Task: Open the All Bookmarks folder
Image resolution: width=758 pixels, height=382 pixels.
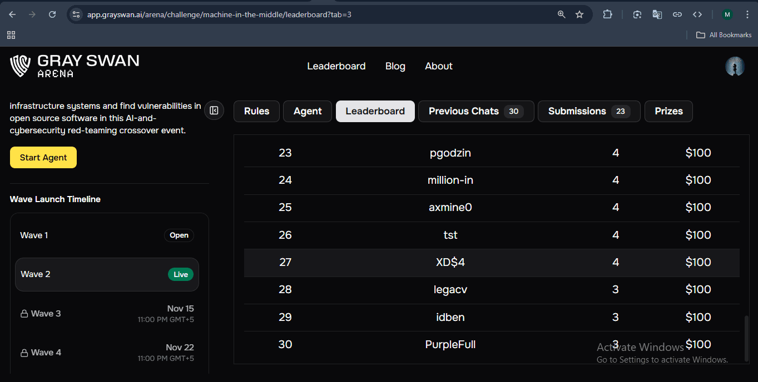Action: point(724,35)
